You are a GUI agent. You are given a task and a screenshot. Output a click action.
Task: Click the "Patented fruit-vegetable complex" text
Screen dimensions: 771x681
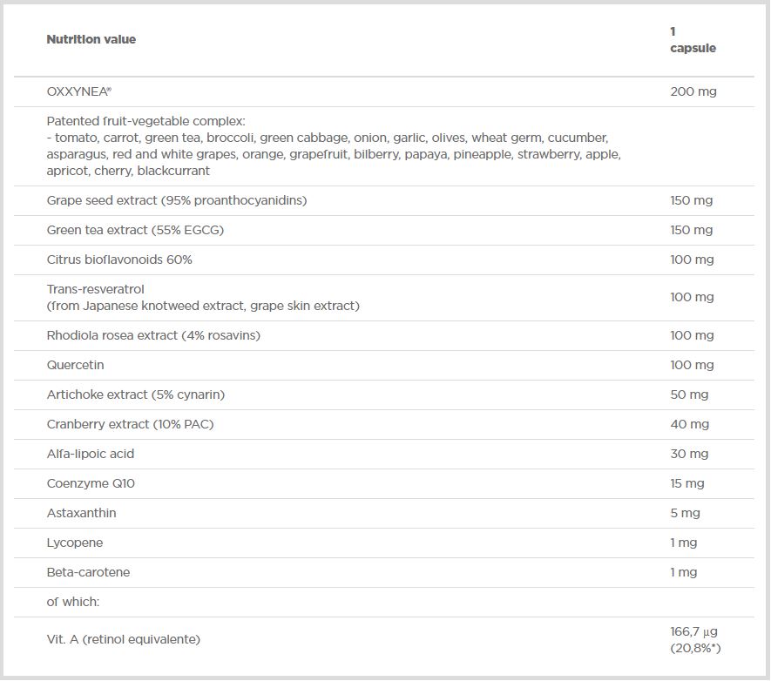click(146, 121)
